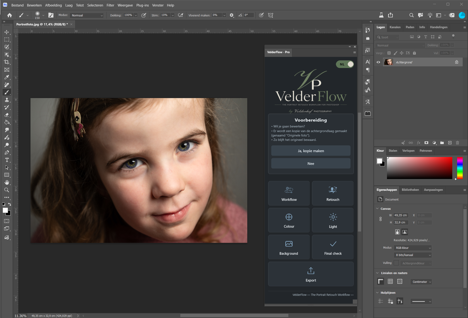Click the Nee button

[x=311, y=164]
